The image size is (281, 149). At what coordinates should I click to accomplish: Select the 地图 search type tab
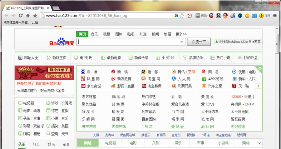click(x=167, y=34)
